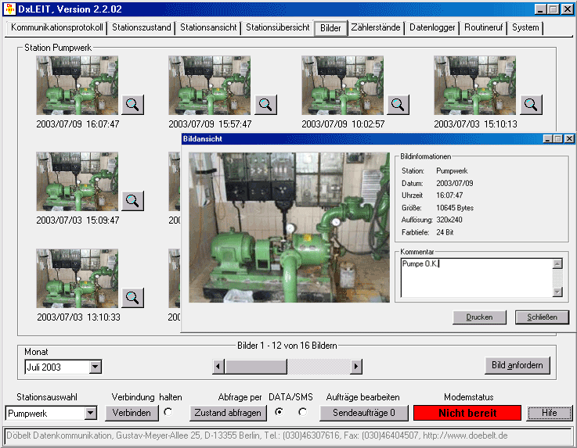Expand the Monat dropdown Juli 2003

(96, 367)
